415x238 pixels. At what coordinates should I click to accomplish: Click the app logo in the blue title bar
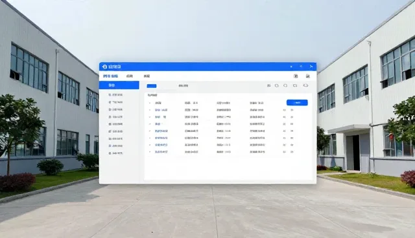point(104,67)
